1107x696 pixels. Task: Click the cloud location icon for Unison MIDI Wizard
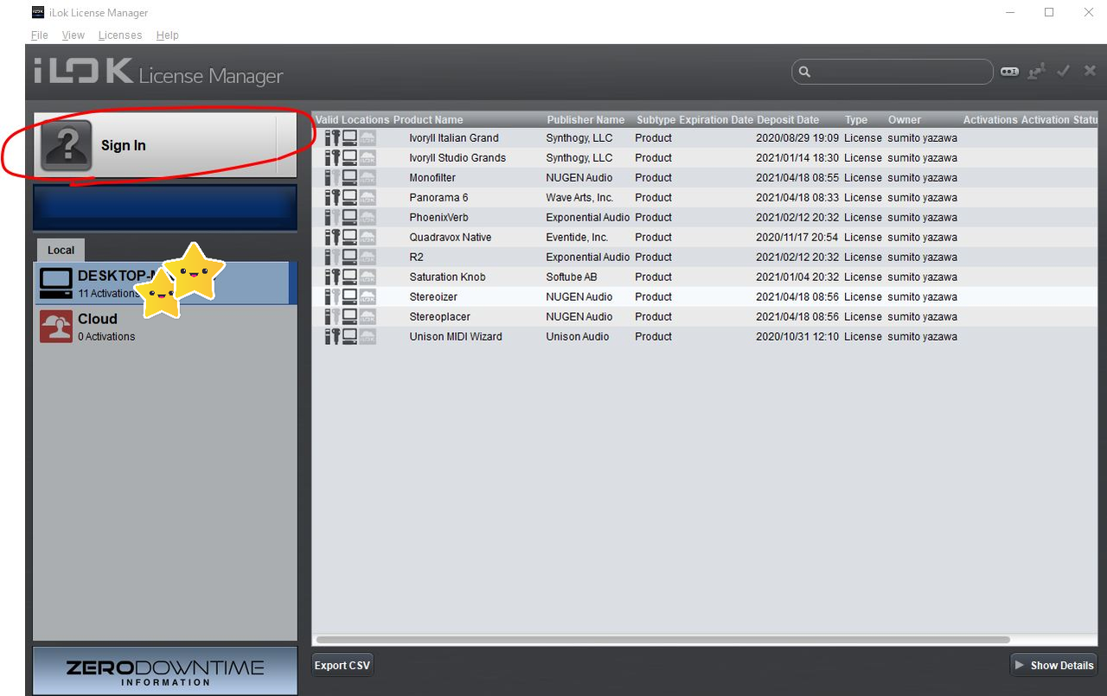[x=368, y=336]
